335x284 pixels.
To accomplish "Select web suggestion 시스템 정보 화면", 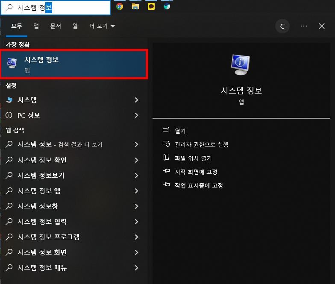I will [x=73, y=252].
